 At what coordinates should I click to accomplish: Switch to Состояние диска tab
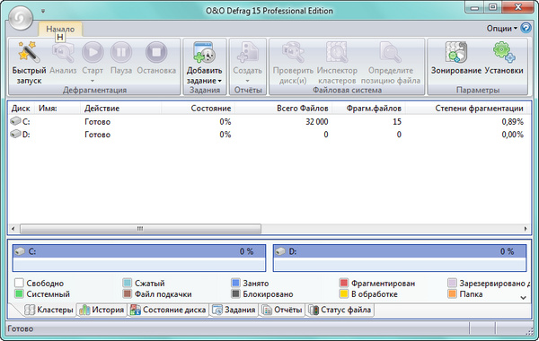(x=168, y=310)
